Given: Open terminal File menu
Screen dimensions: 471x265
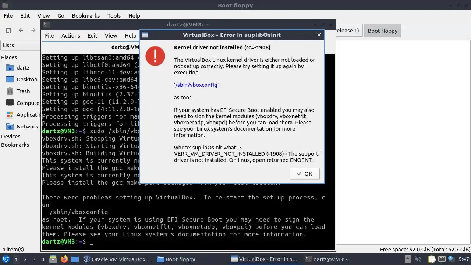Looking at the screenshot, I should 49,36.
